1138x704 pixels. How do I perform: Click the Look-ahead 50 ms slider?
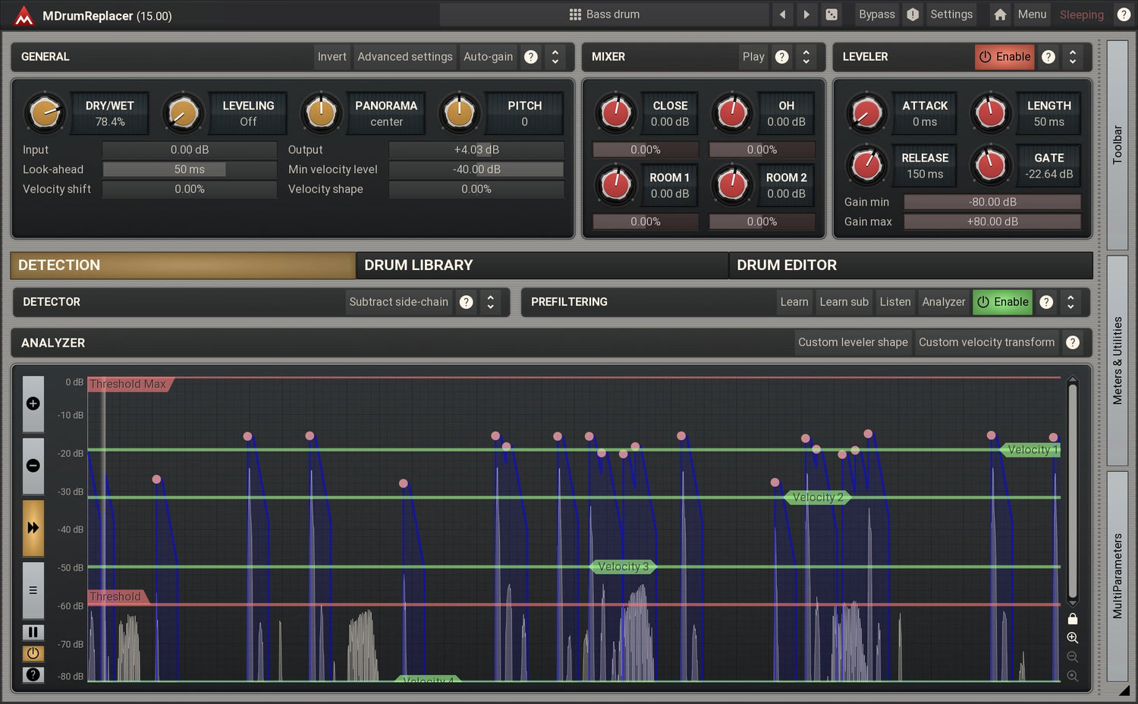tap(189, 170)
